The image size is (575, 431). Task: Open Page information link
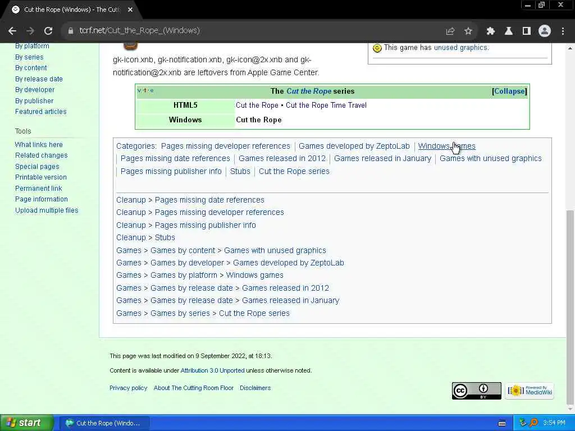click(42, 199)
